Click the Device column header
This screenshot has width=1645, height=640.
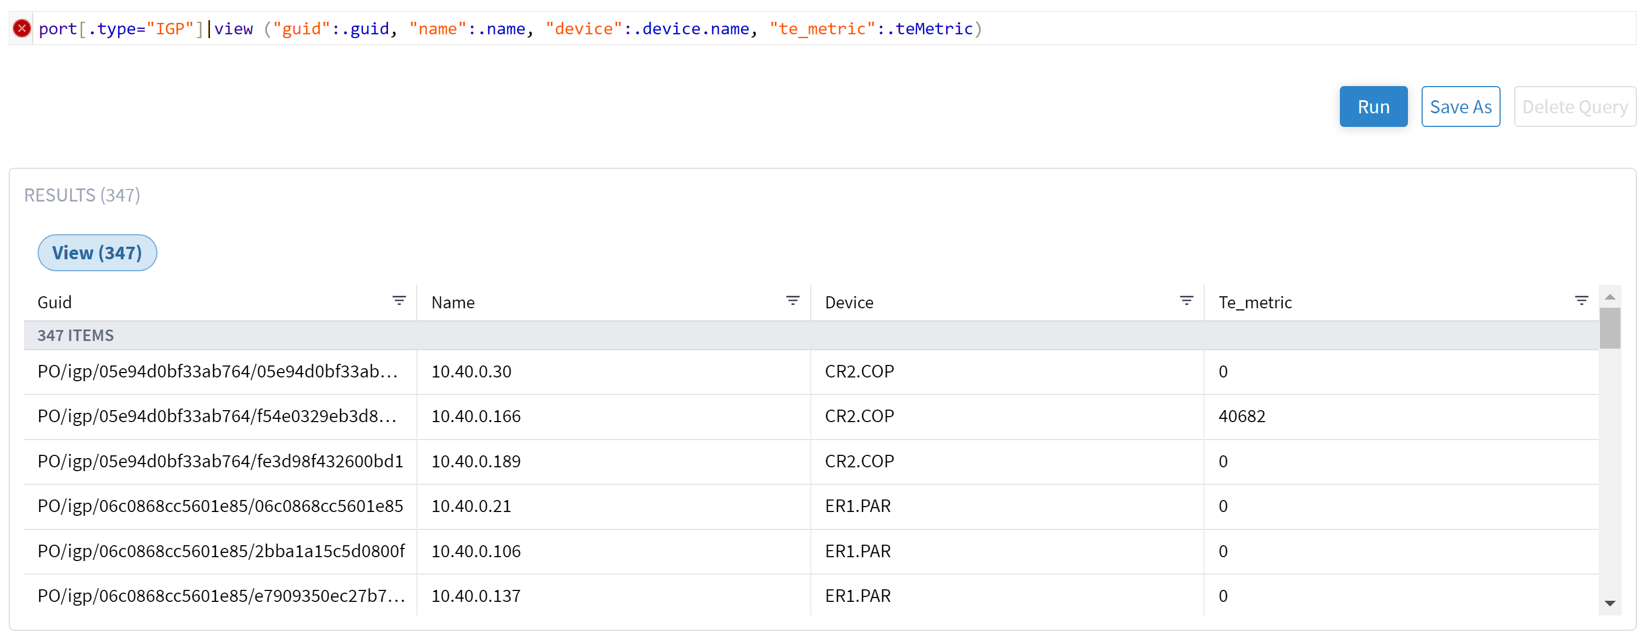point(849,302)
